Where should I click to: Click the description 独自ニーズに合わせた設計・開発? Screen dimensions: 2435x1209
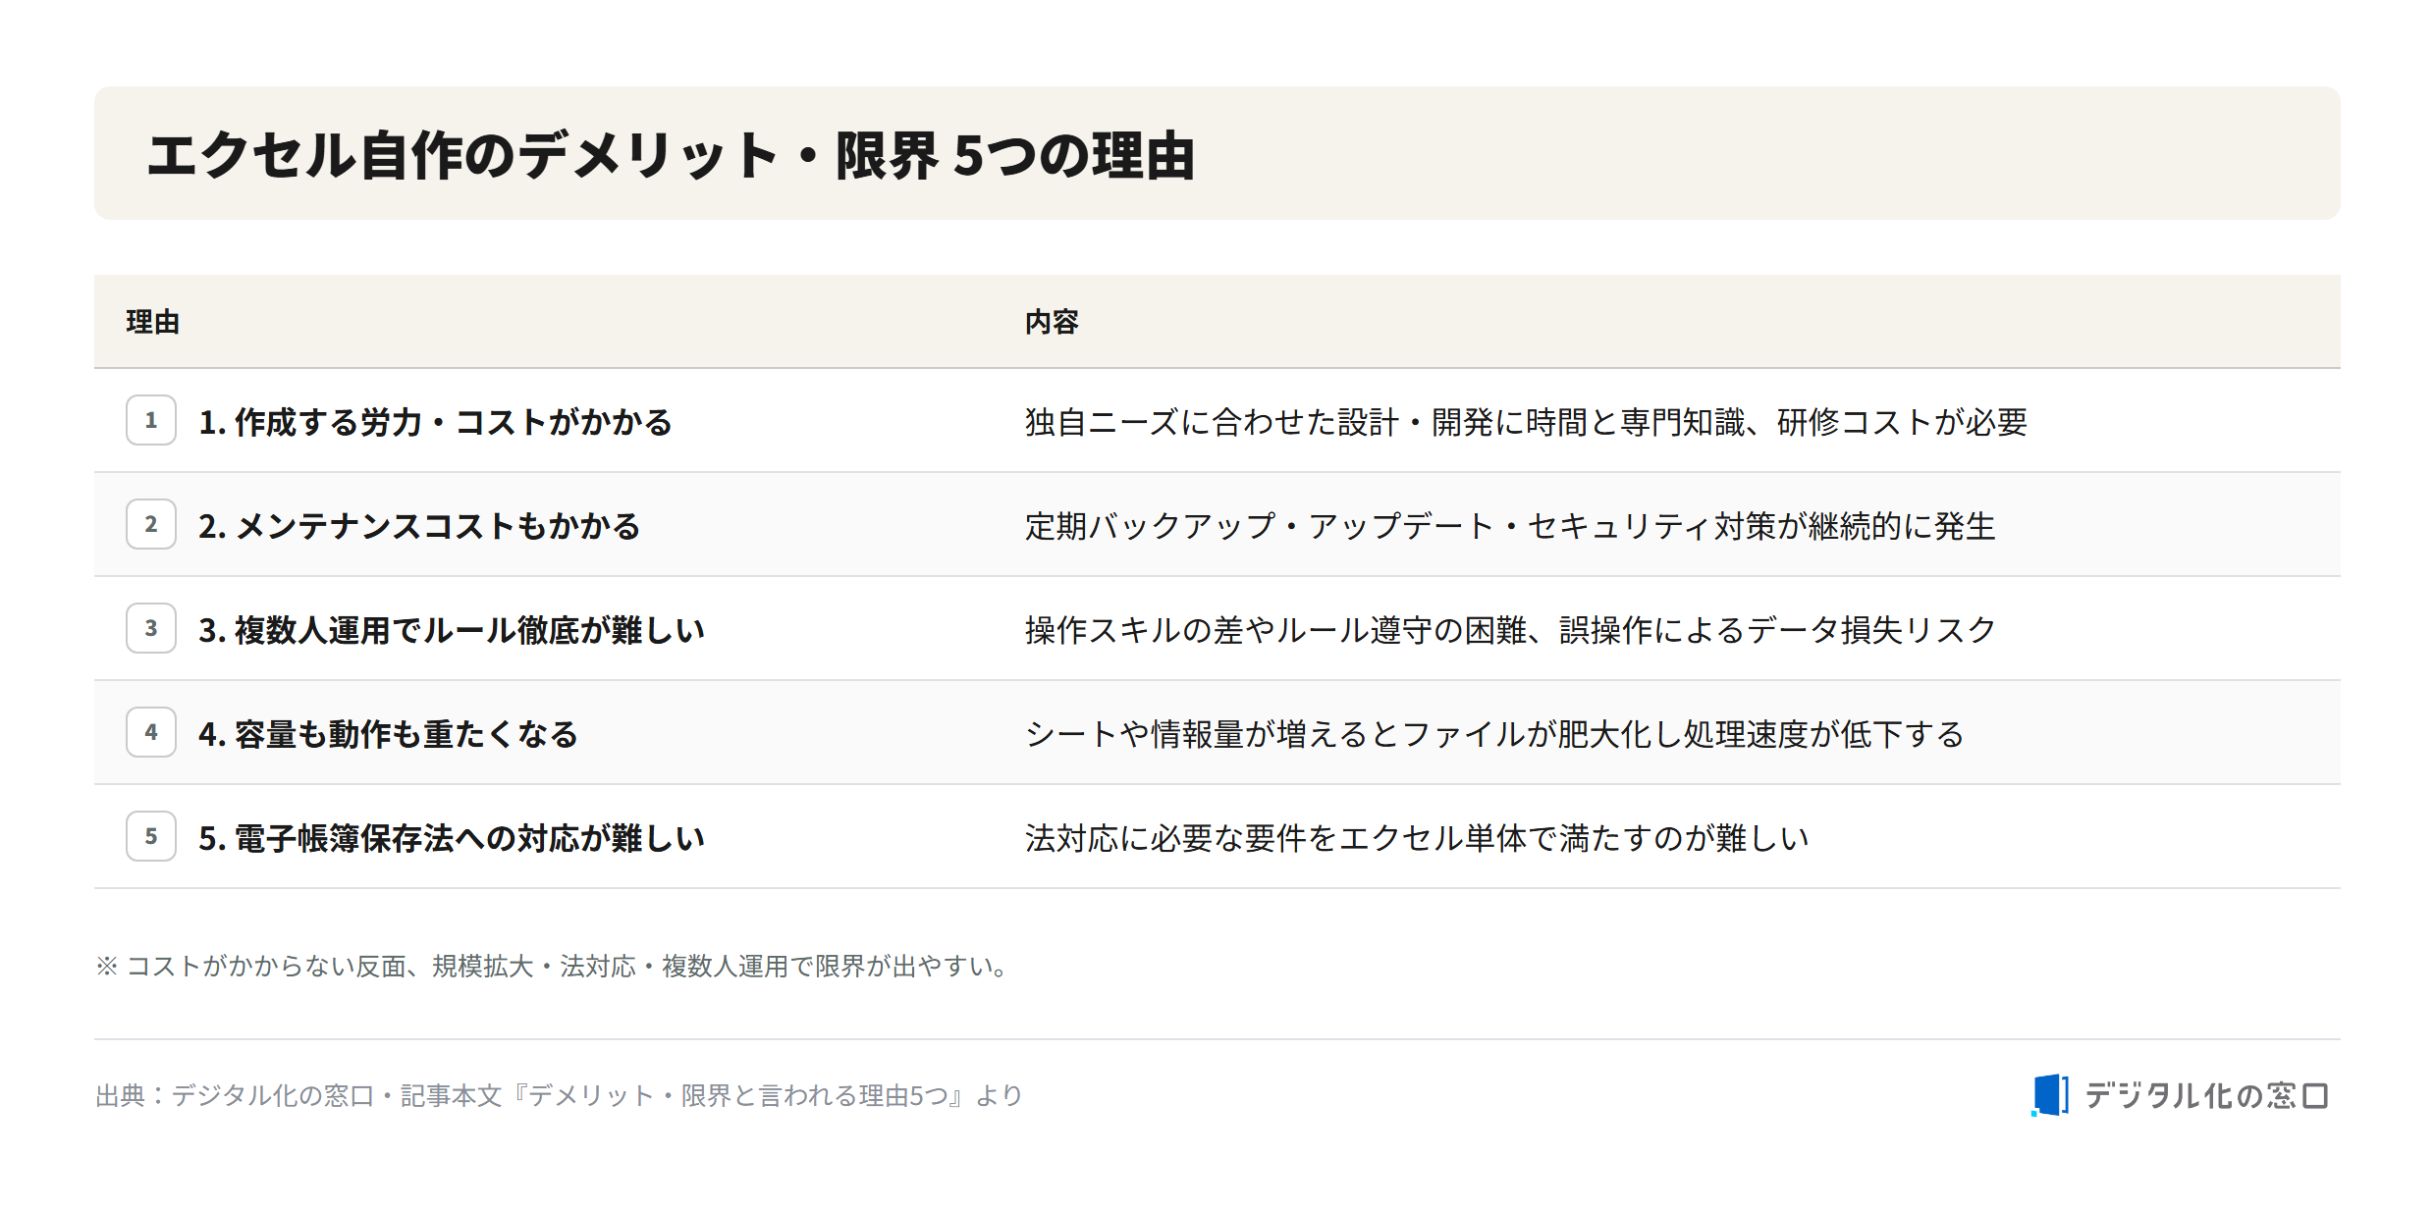coord(1526,422)
